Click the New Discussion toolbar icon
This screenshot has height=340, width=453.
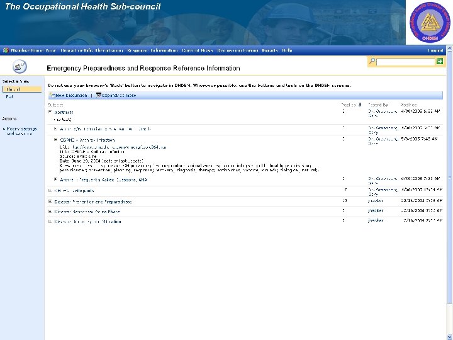pos(52,95)
